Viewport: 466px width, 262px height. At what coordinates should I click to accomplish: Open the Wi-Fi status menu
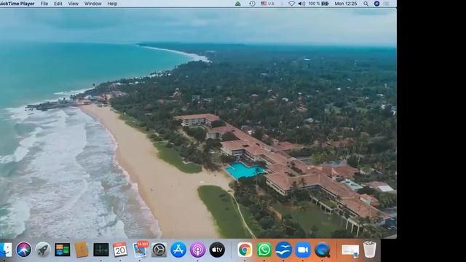tap(291, 4)
